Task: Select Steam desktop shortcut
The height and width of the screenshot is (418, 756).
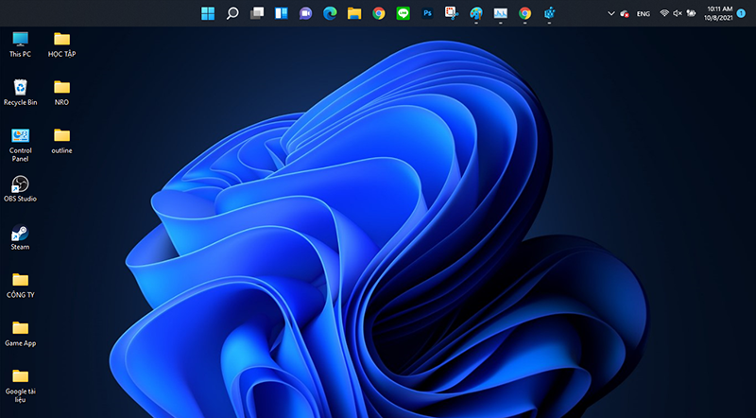Action: 20,237
